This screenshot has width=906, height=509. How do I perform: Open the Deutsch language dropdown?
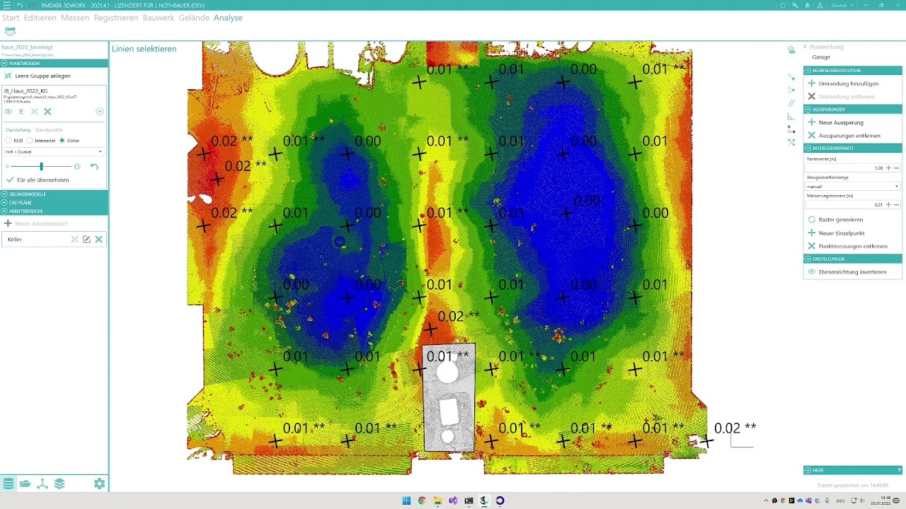tap(842, 5)
